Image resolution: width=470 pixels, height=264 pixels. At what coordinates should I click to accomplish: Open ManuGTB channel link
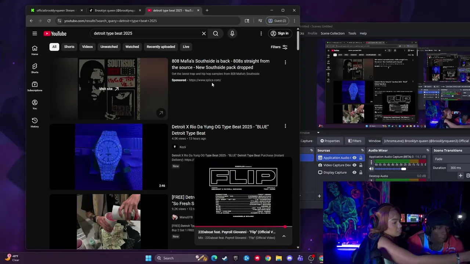pos(186,217)
